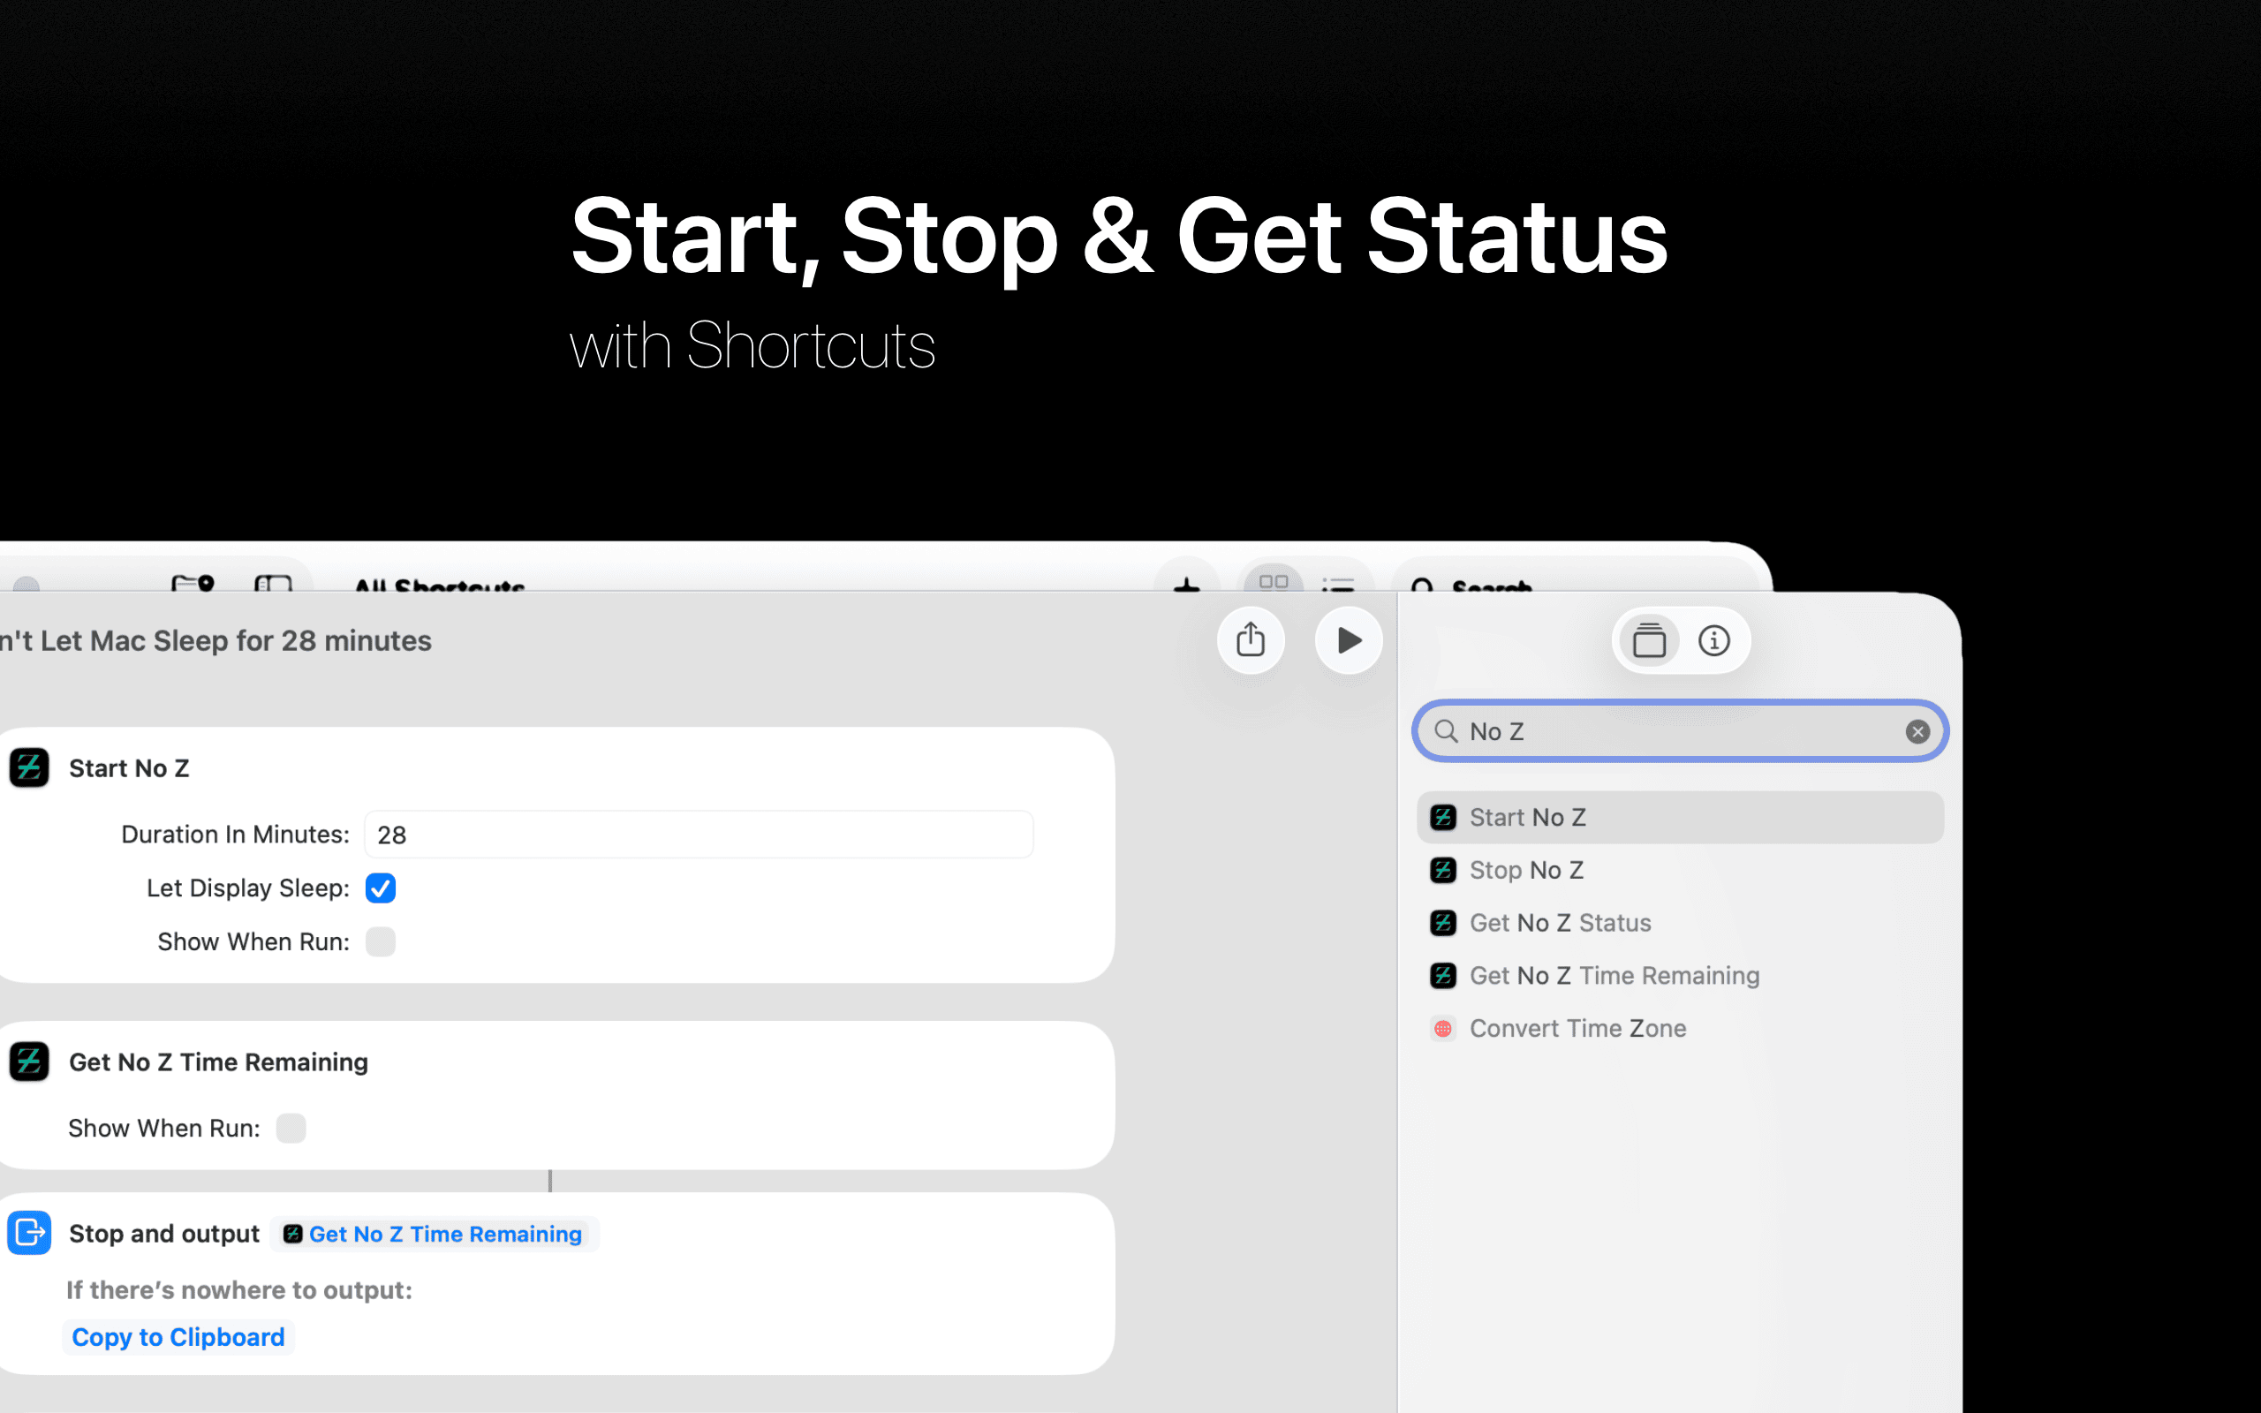Enable Show When Run for Time Remaining
The height and width of the screenshot is (1413, 2261).
pyautogui.click(x=291, y=1129)
